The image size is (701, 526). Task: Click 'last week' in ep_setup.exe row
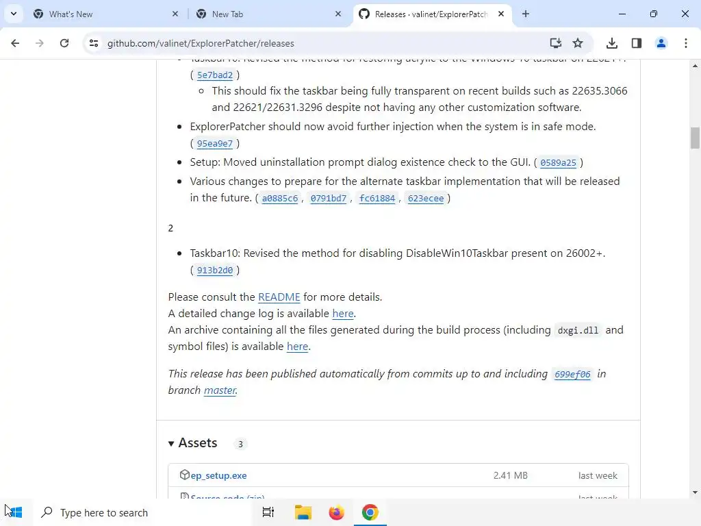point(598,475)
